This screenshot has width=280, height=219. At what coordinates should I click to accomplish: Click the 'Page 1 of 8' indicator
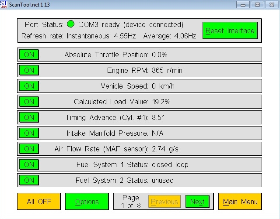tap(131, 202)
